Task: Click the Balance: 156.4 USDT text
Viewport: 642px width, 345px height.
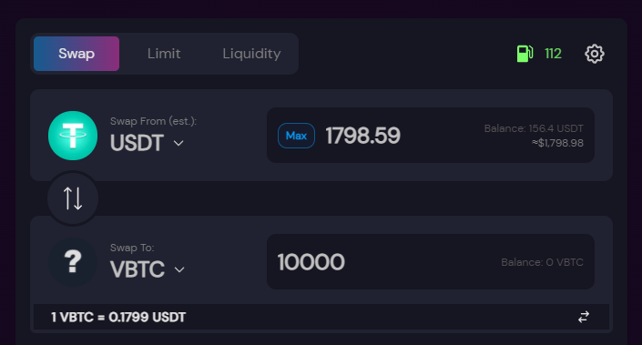Action: tap(534, 128)
